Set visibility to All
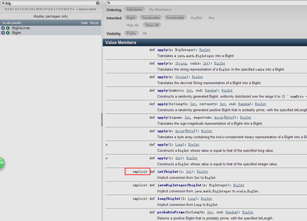This screenshot has height=221, width=307. click(145, 33)
